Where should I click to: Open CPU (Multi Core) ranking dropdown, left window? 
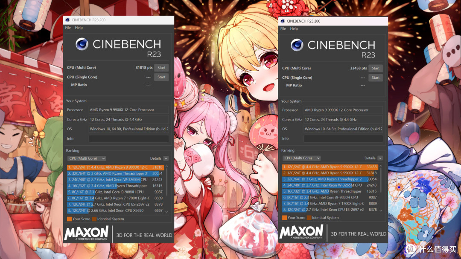tap(86, 158)
